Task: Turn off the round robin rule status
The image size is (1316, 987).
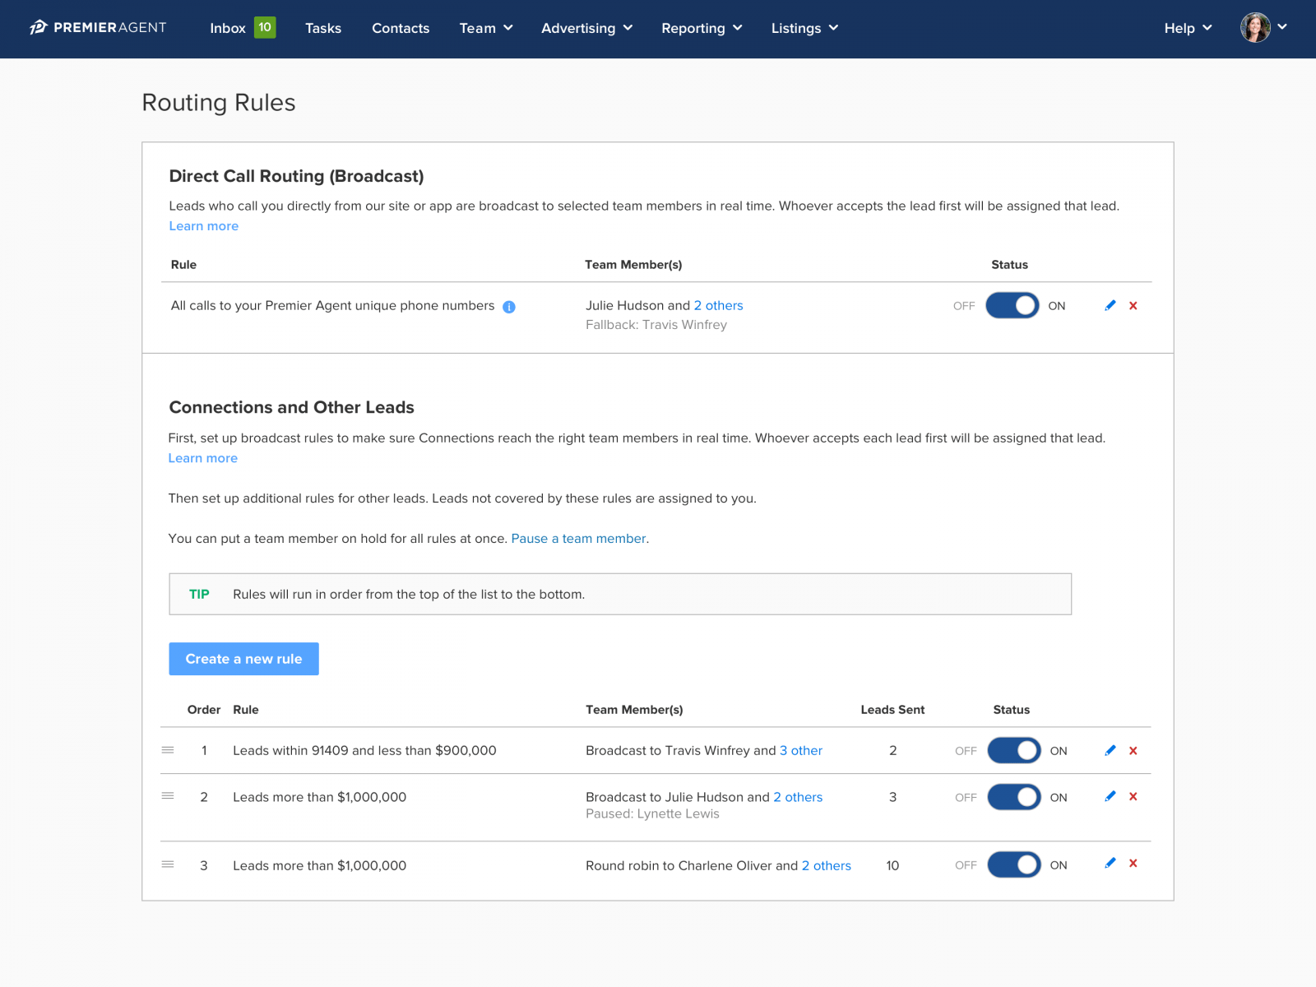Action: tap(1013, 864)
